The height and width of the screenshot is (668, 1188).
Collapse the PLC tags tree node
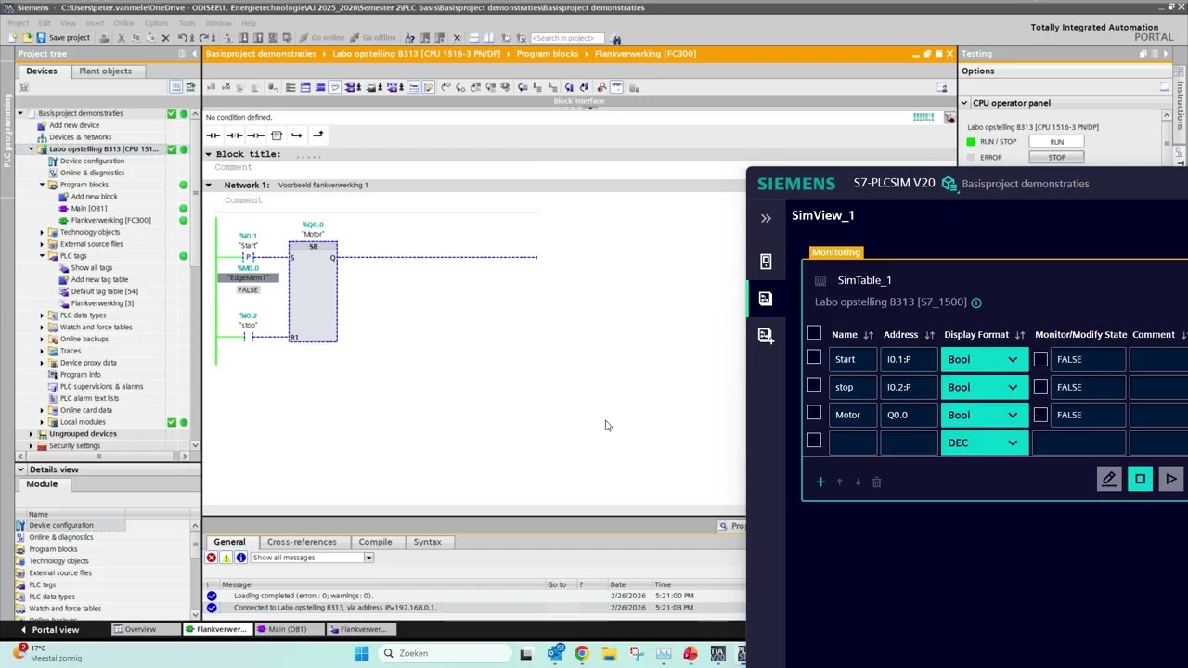(x=42, y=256)
